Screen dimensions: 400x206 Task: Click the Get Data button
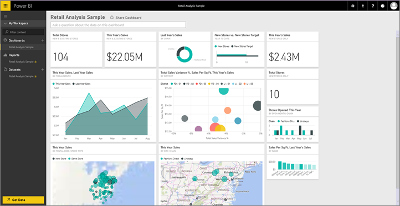(23, 200)
